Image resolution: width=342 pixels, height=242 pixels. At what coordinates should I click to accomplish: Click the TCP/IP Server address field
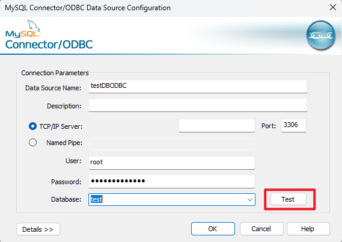pos(217,126)
